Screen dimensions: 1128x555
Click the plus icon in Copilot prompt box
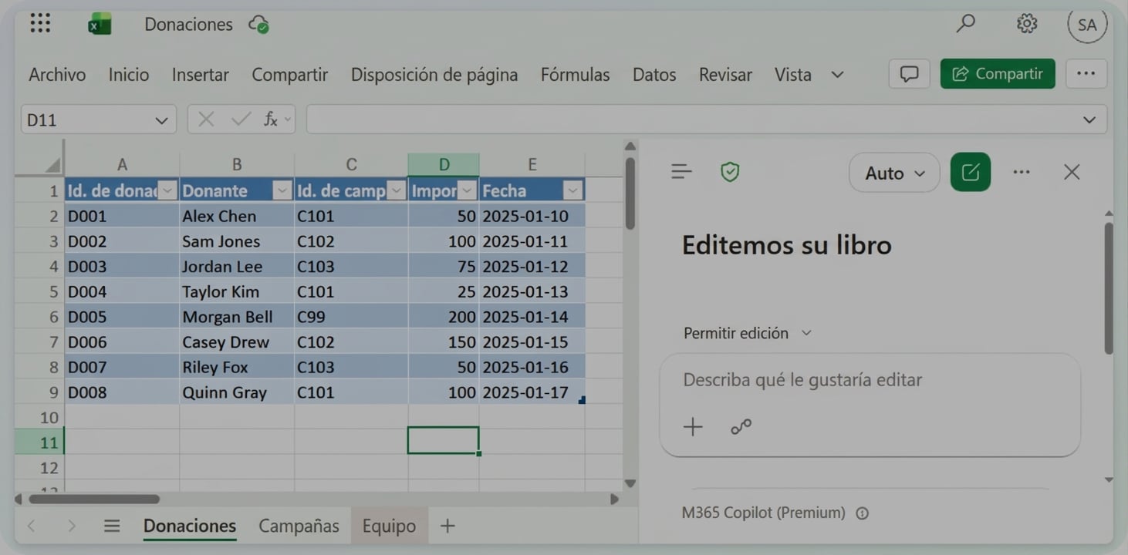(693, 426)
